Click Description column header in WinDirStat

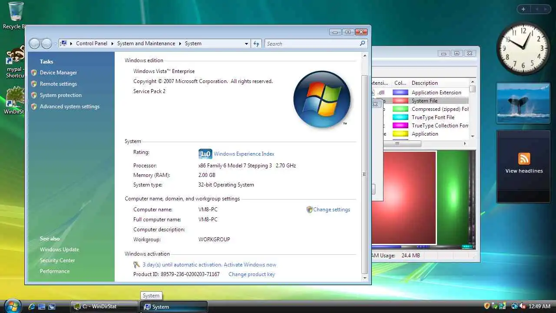pyautogui.click(x=439, y=83)
